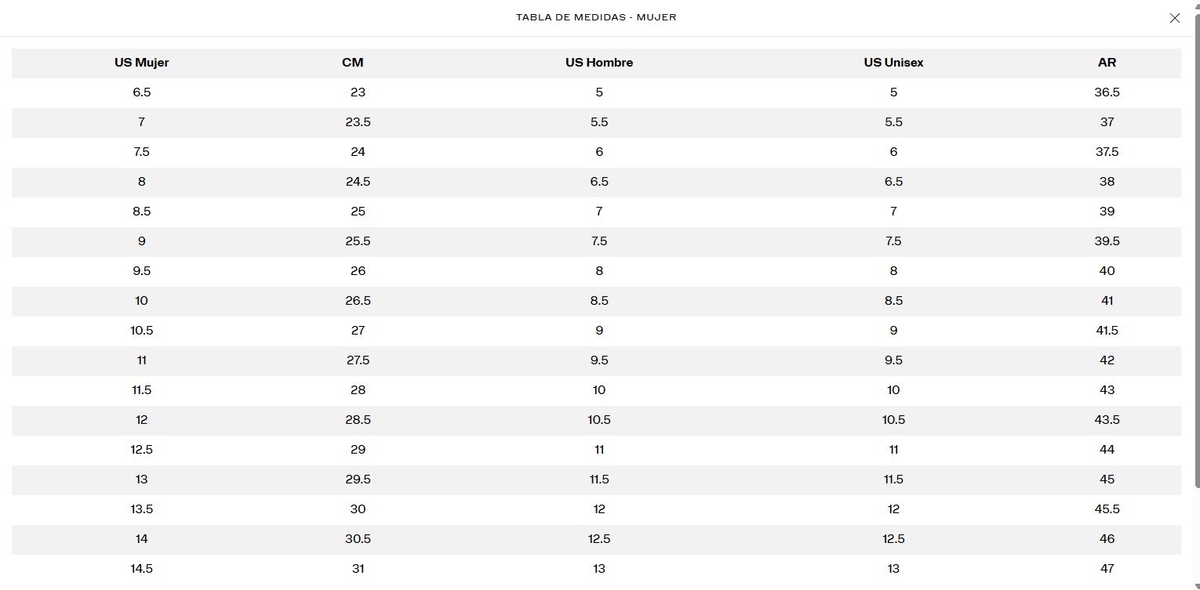Click the CM column header
Screen dimensions: 1200x590
click(x=353, y=63)
